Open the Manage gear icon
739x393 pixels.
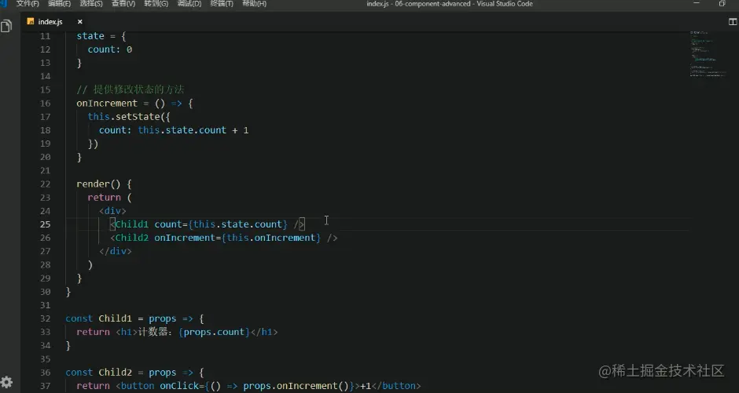(x=6, y=382)
